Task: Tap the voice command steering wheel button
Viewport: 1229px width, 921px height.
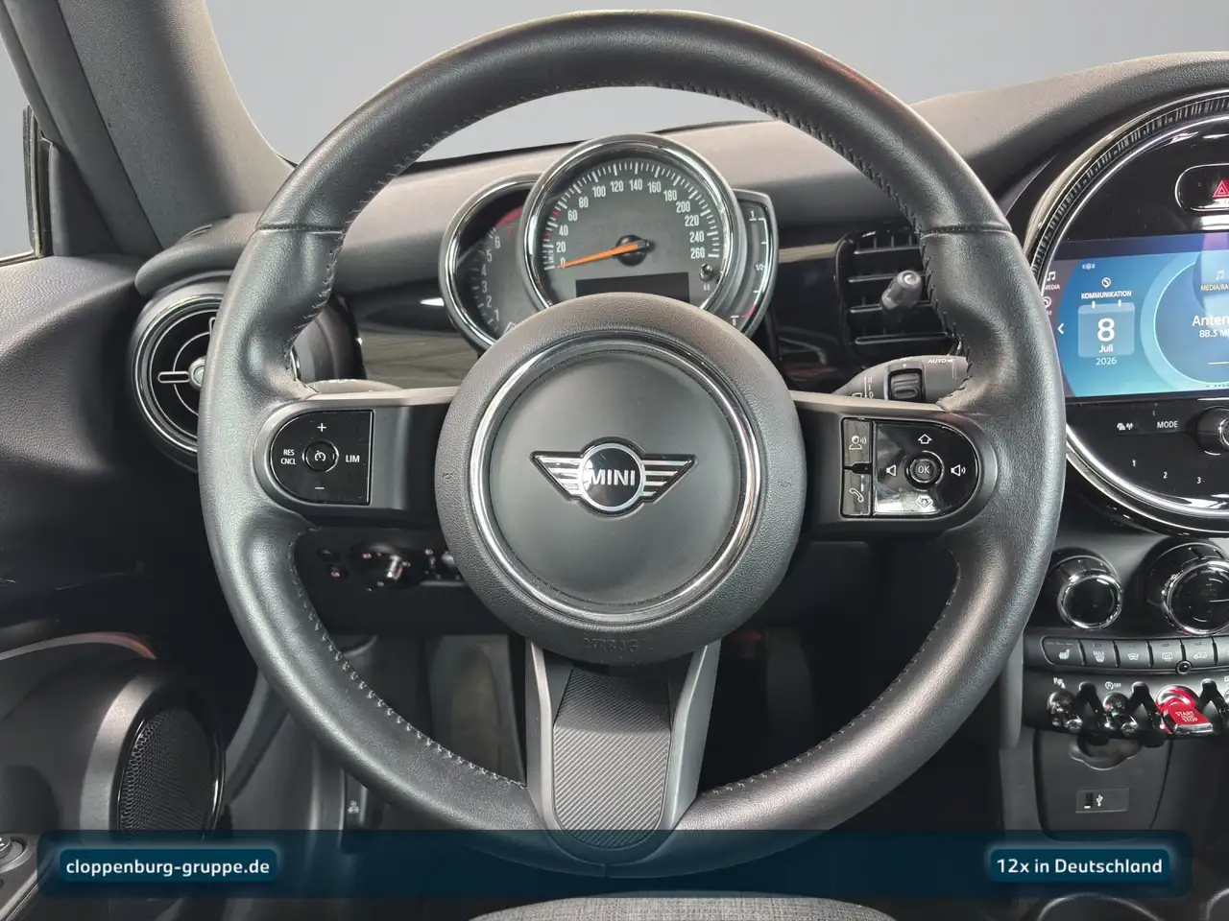Action: [x=857, y=442]
